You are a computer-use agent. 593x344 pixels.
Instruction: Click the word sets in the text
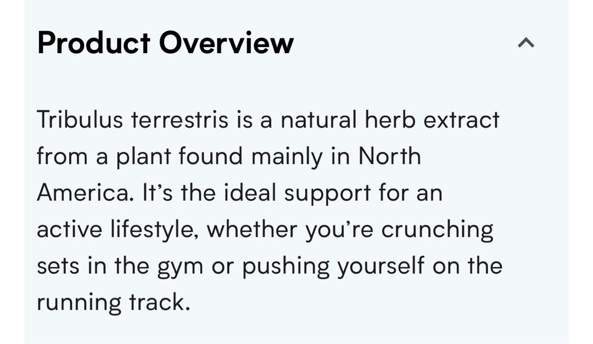click(x=59, y=264)
